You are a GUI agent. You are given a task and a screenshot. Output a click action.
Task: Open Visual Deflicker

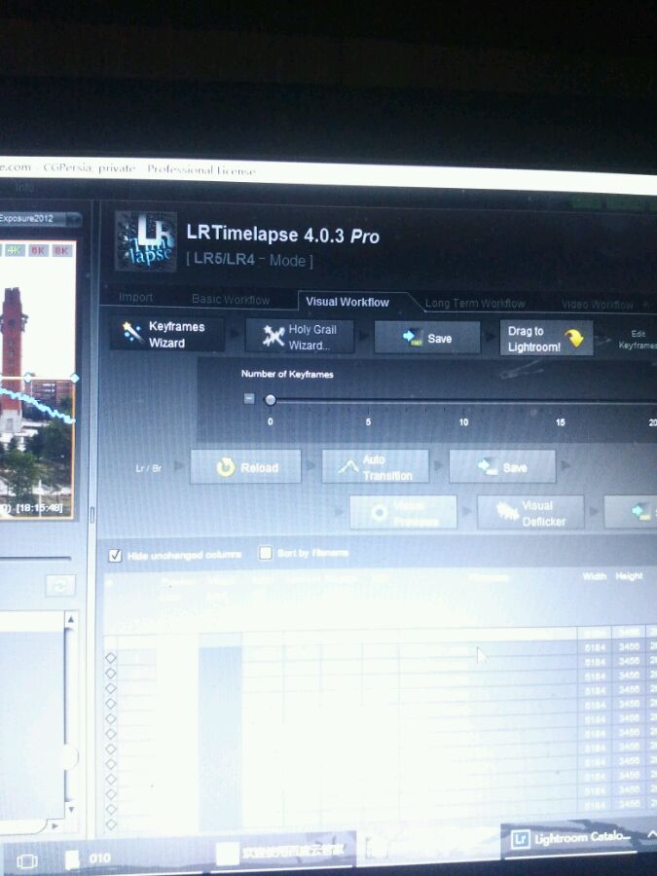pos(530,512)
